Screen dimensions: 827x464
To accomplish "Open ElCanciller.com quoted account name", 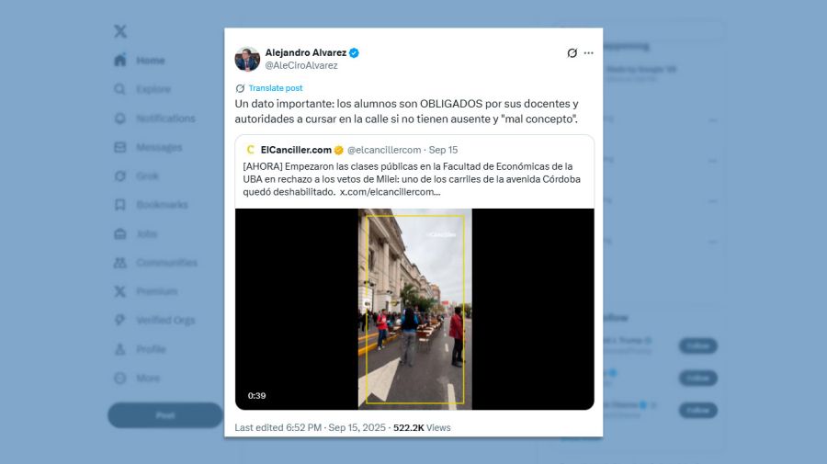I will (296, 150).
